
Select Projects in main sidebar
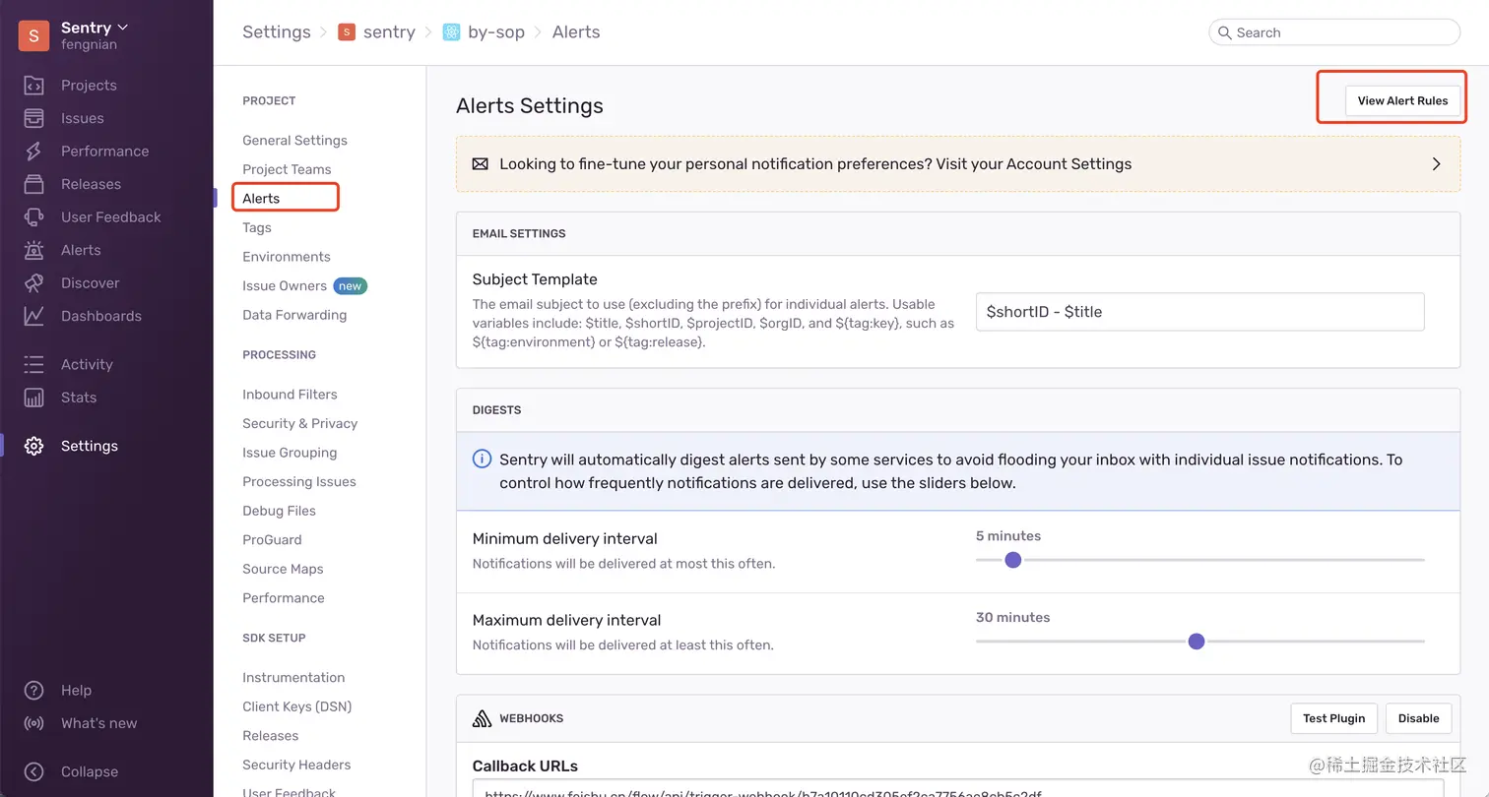(89, 86)
